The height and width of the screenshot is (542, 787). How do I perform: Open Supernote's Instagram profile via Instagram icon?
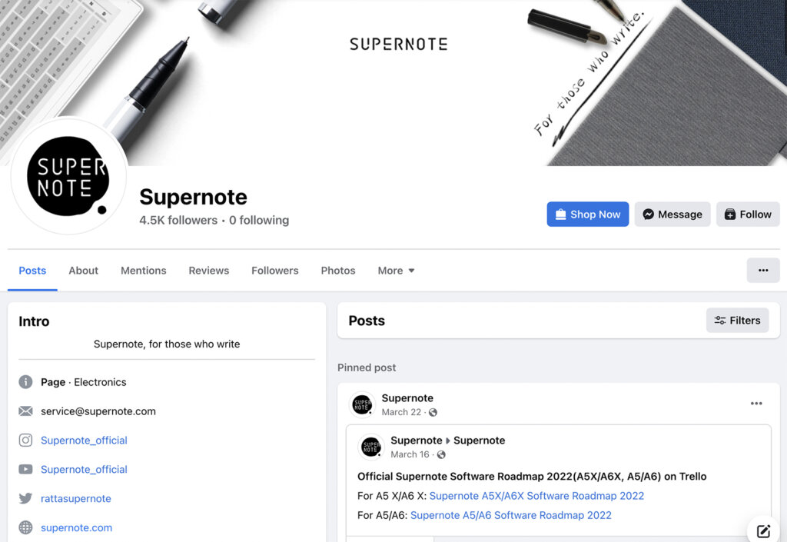pyautogui.click(x=25, y=440)
